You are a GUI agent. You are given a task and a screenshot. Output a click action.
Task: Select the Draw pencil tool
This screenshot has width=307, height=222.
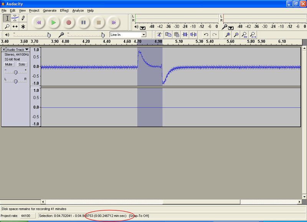tap(23, 18)
